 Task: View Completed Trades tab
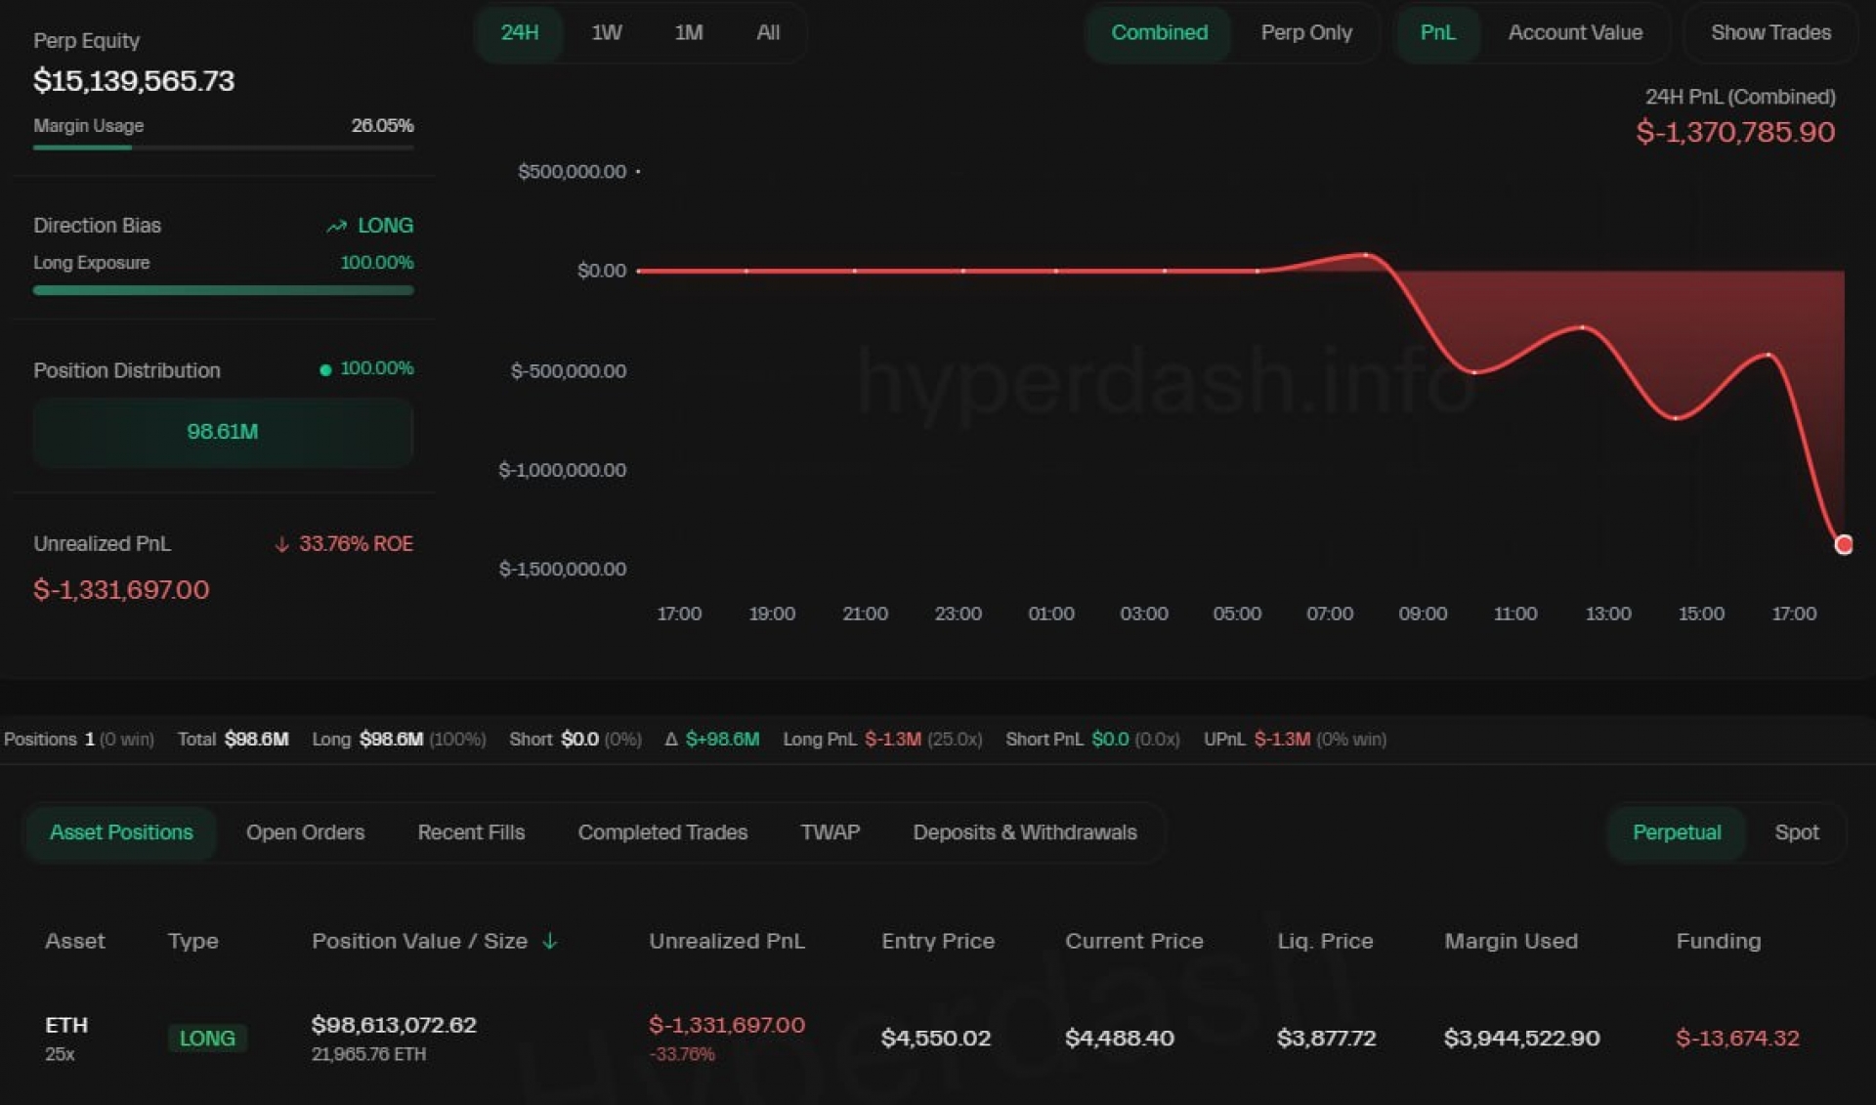point(662,832)
